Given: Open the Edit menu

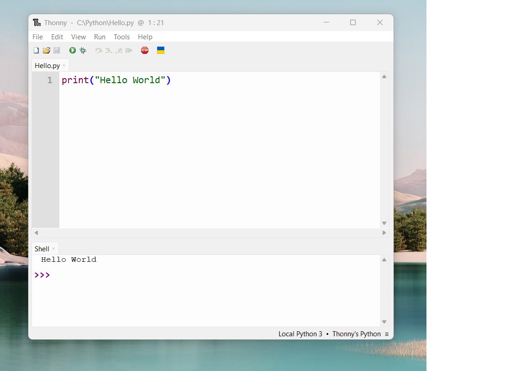Looking at the screenshot, I should pyautogui.click(x=57, y=37).
